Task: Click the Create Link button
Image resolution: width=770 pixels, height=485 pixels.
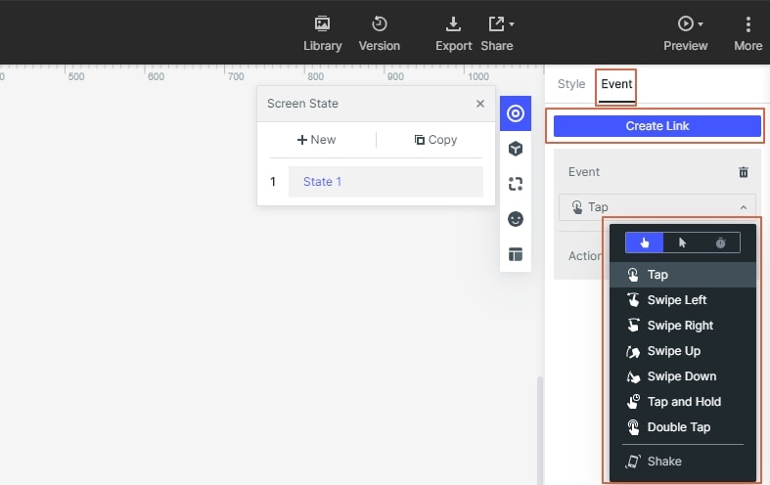Action: pos(657,126)
